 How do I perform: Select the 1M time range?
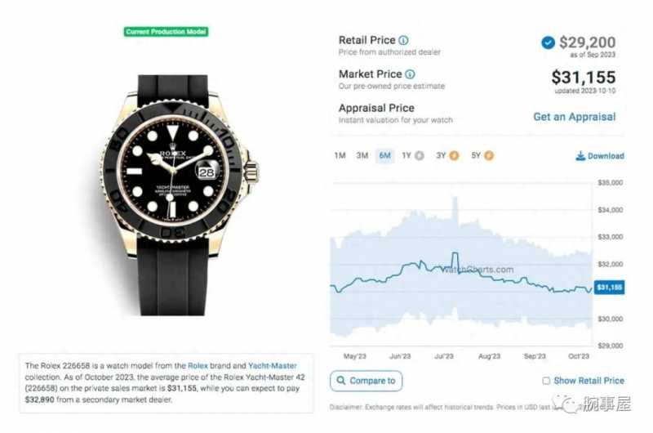[340, 156]
